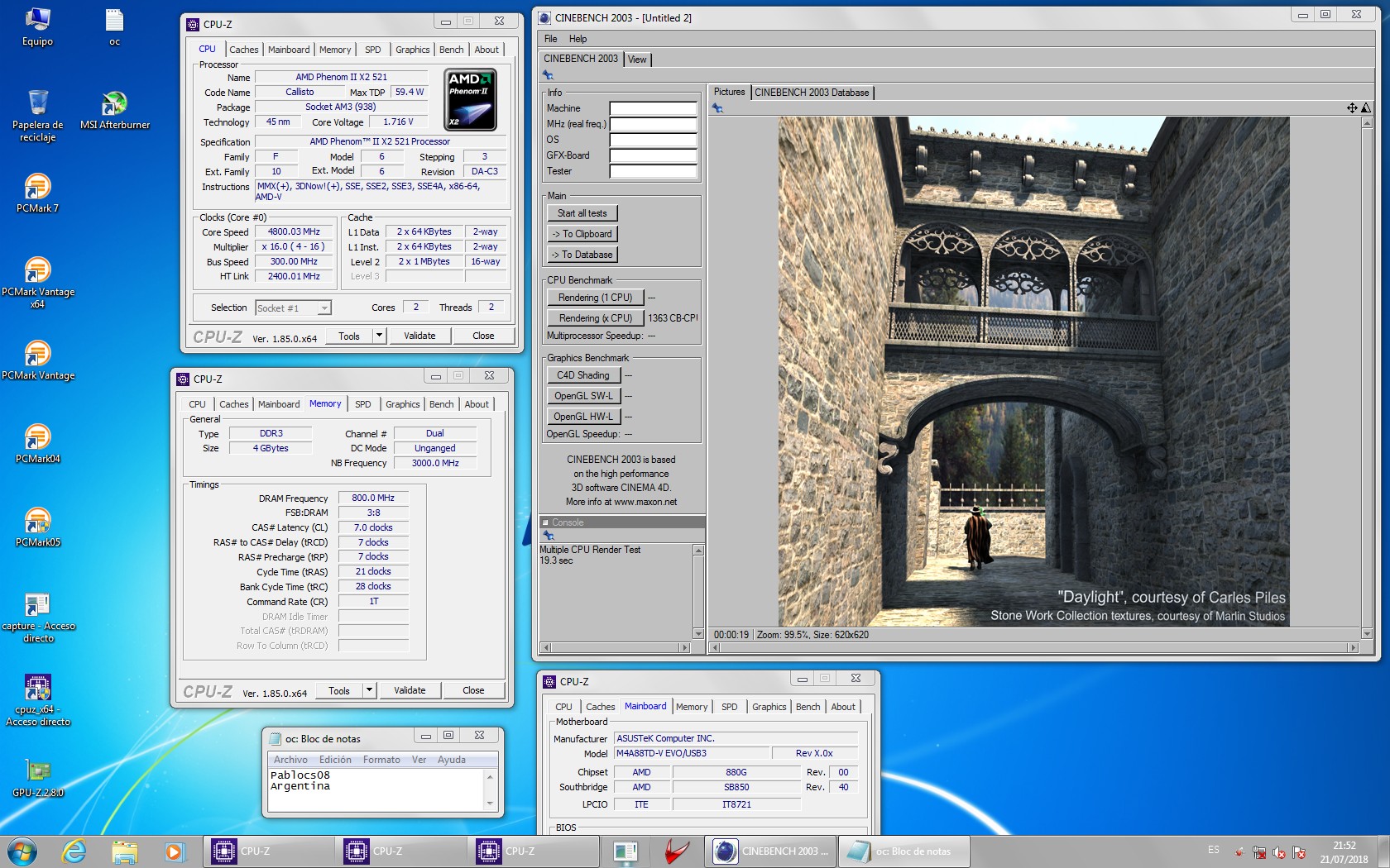Click OpenGL HW-L button
The width and height of the screenshot is (1390, 868).
coord(583,417)
